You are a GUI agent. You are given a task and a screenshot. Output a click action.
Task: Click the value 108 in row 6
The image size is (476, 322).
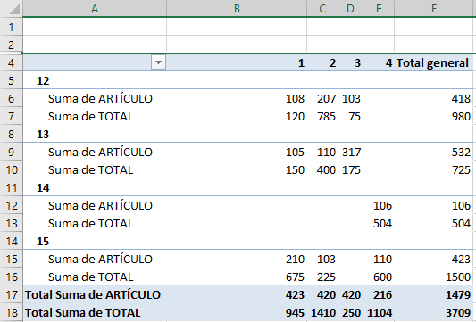pyautogui.click(x=295, y=98)
